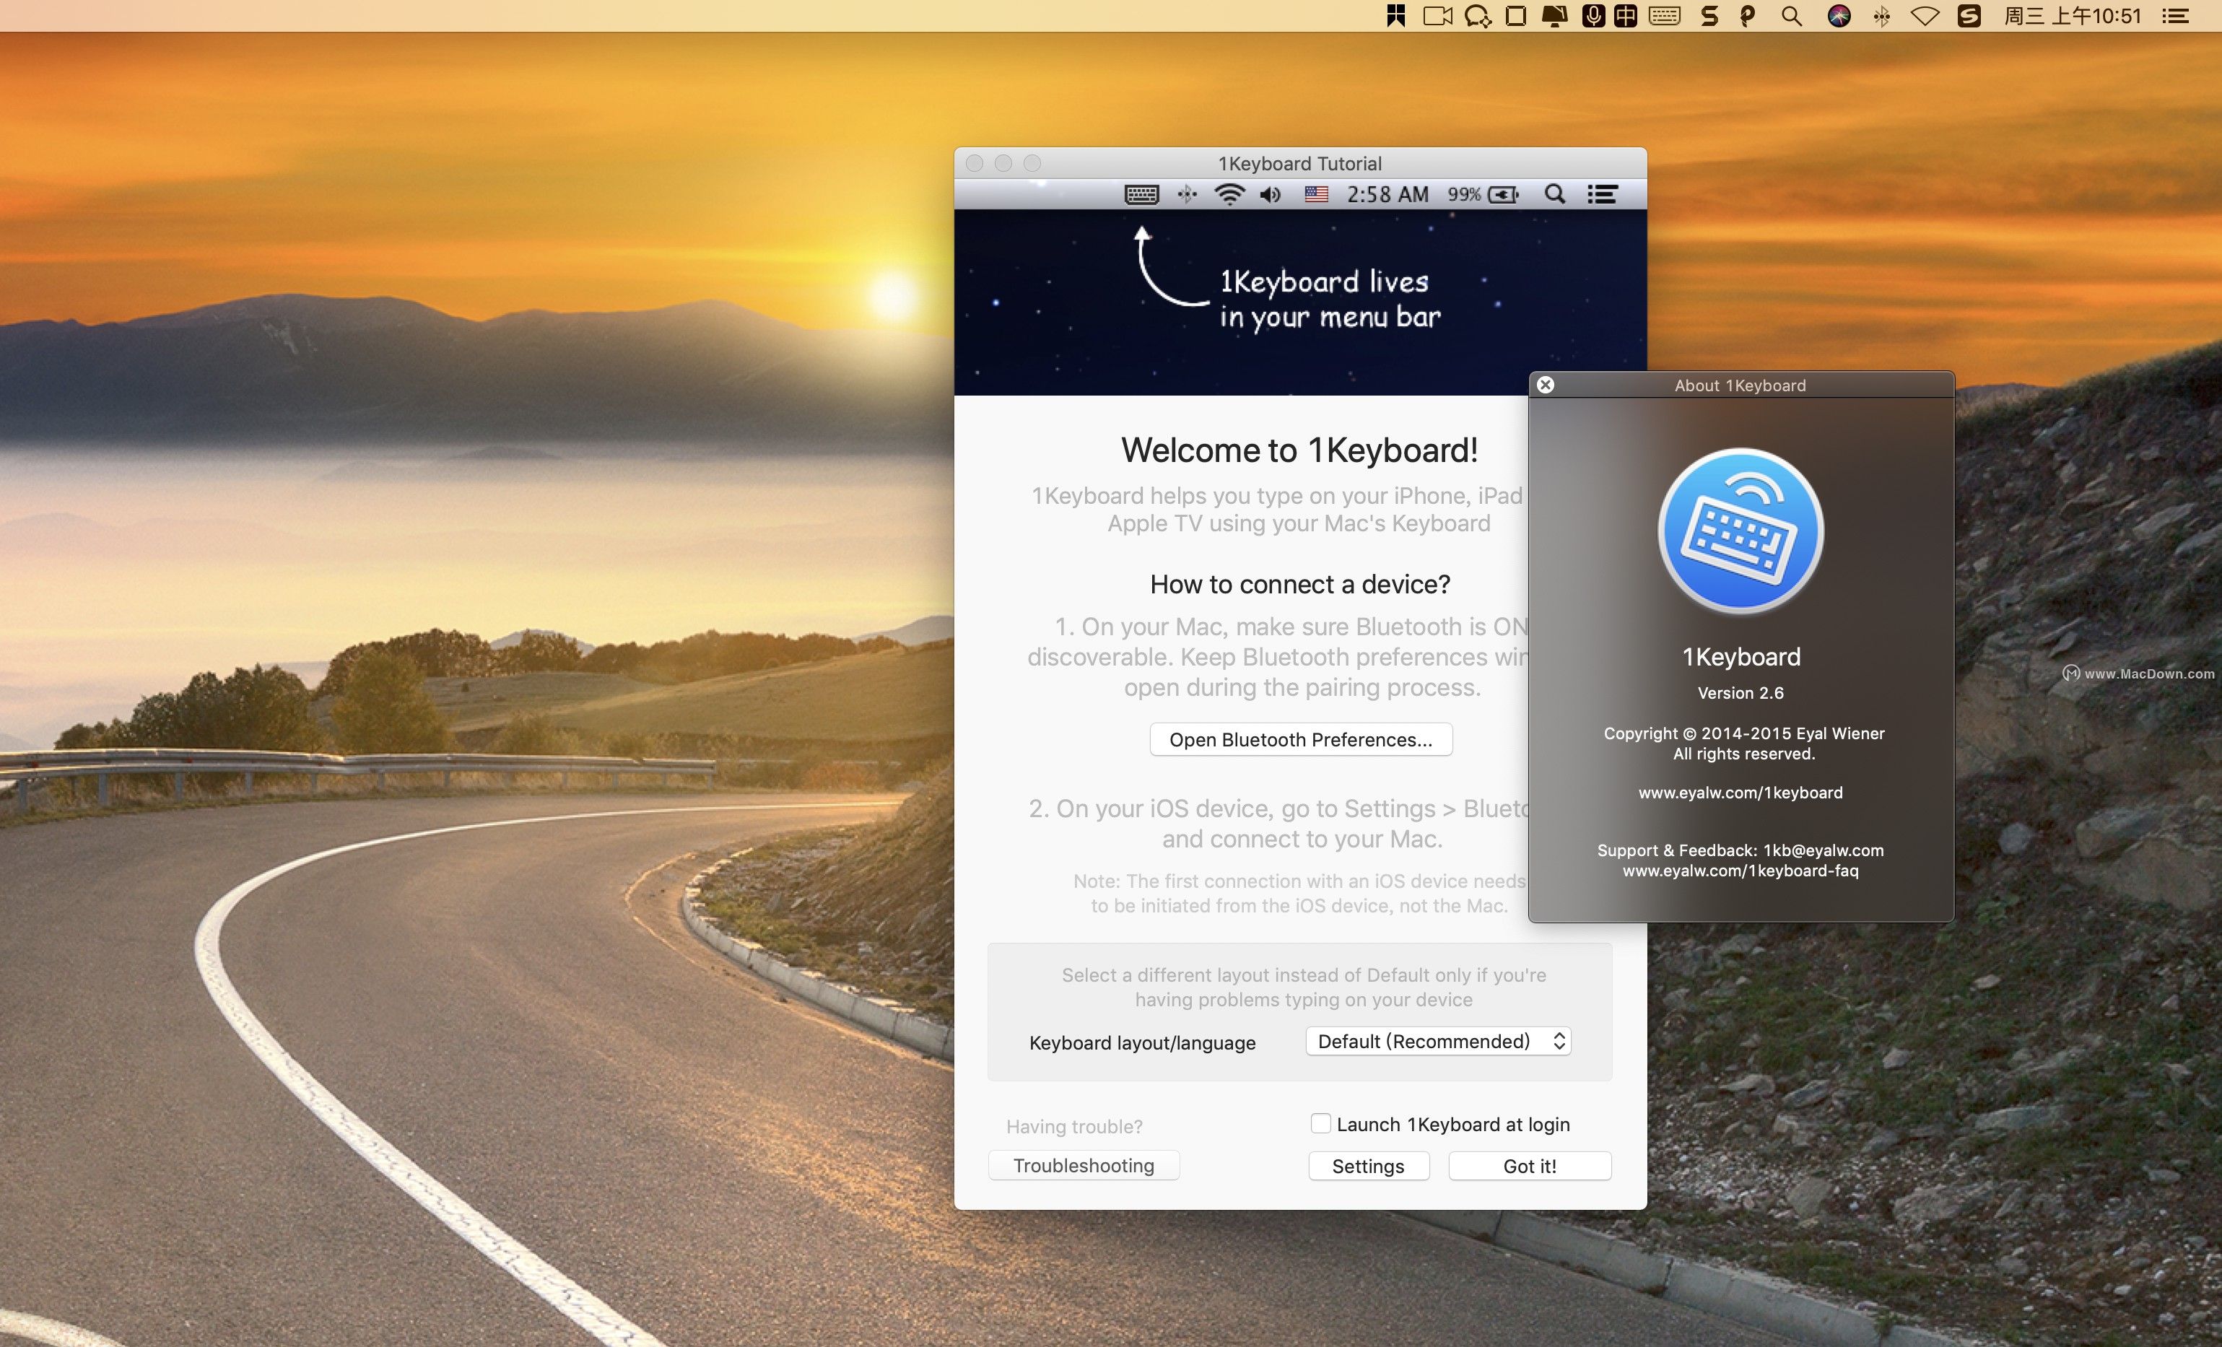Open the video camera menu bar icon
This screenshot has height=1347, width=2222.
(1437, 15)
